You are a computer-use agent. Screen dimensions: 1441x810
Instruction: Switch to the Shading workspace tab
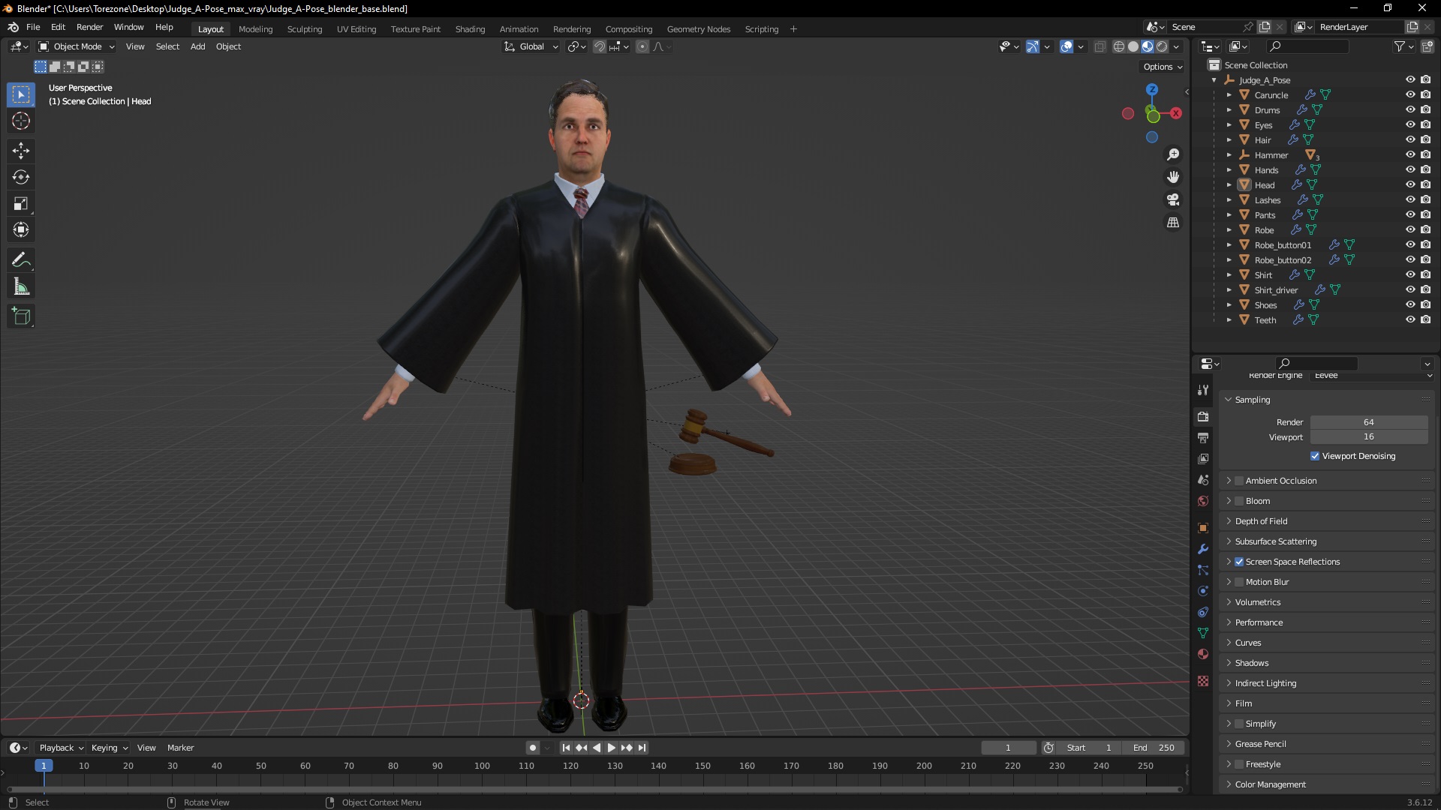[x=470, y=29]
